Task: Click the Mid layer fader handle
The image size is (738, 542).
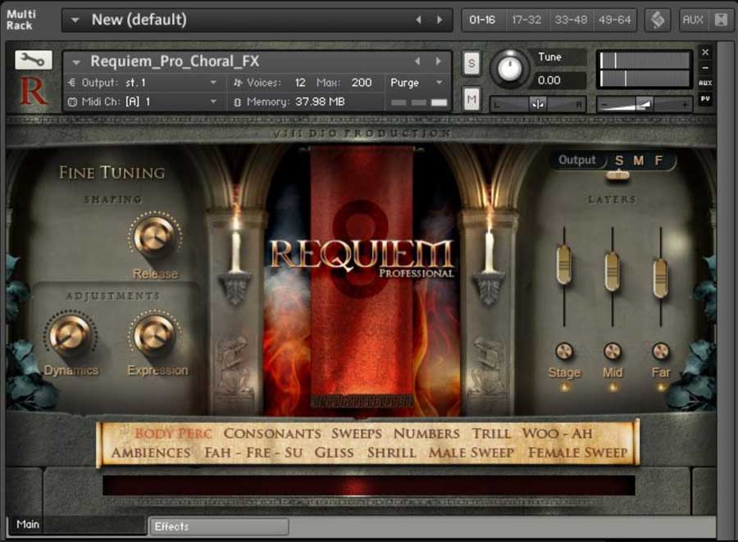Action: (612, 272)
